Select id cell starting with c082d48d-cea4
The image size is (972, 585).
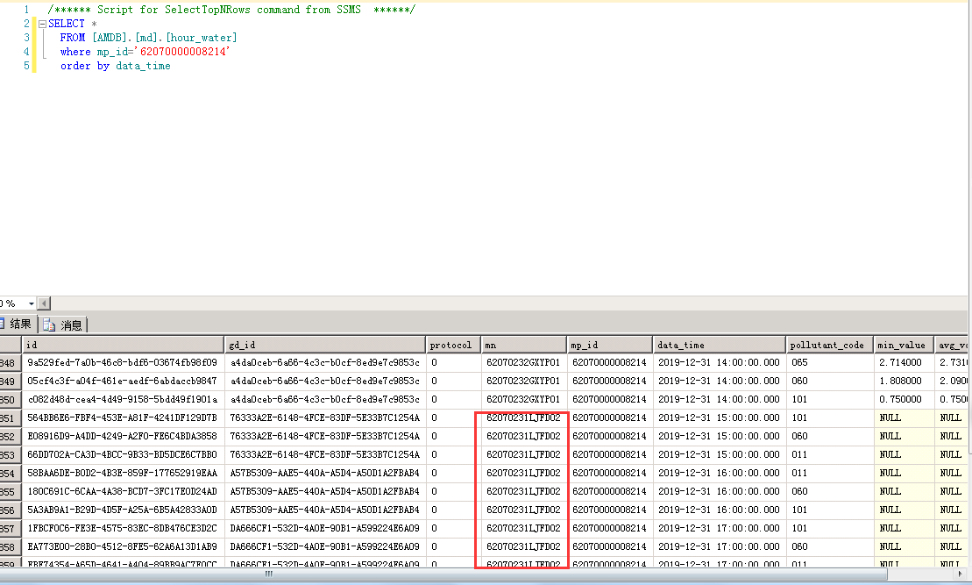pos(123,400)
